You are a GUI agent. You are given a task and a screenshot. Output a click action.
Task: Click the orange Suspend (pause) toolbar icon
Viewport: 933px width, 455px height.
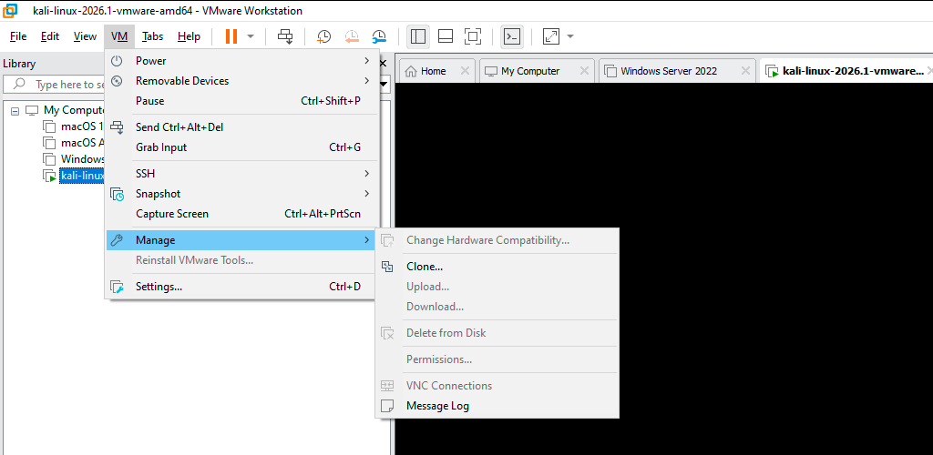click(x=231, y=36)
